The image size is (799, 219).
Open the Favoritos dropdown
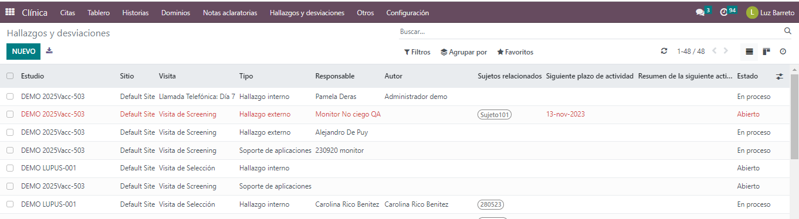pos(515,52)
